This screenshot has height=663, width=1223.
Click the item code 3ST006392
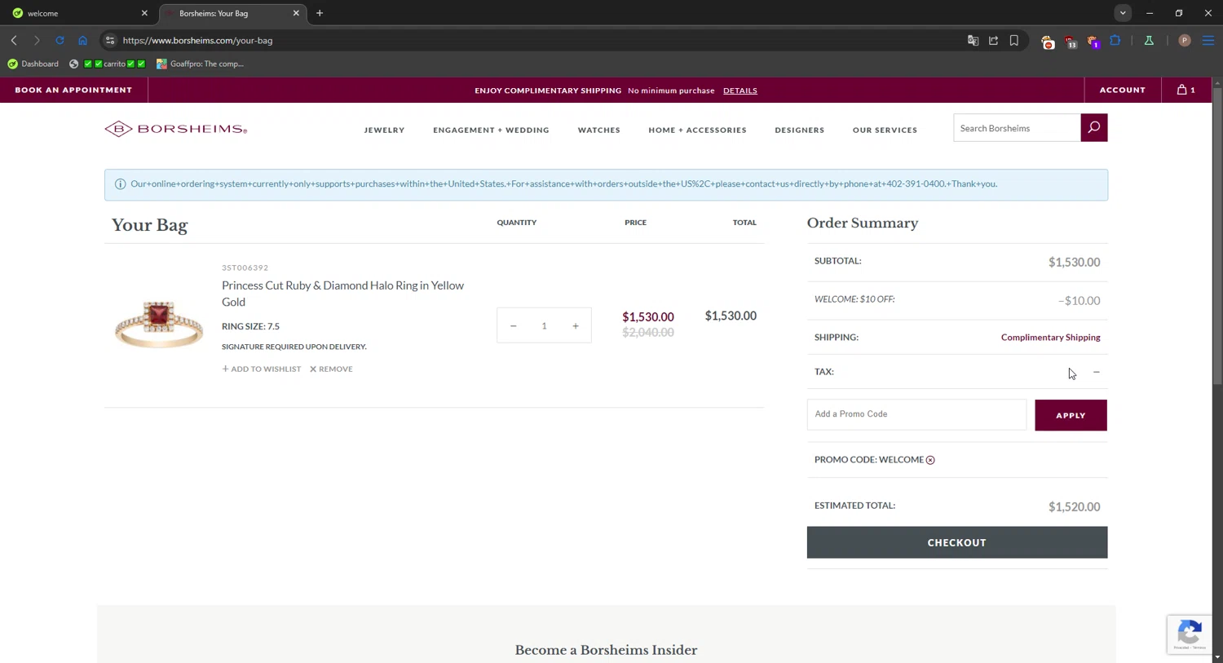[x=245, y=267]
